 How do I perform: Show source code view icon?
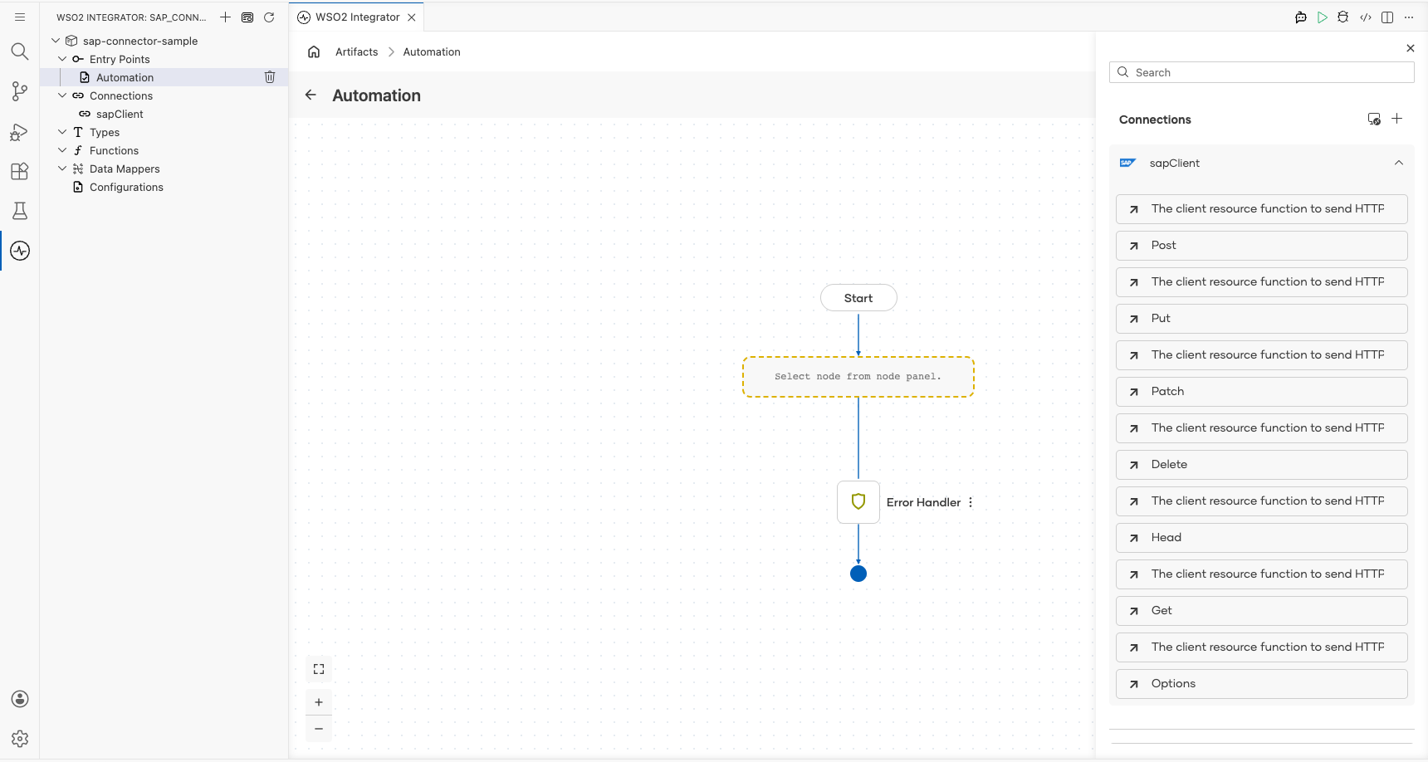1366,17
